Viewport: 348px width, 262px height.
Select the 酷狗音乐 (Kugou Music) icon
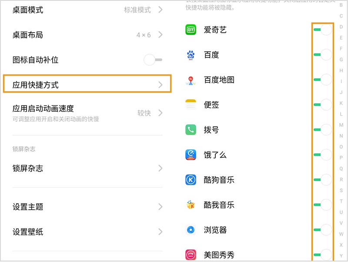pos(190,179)
